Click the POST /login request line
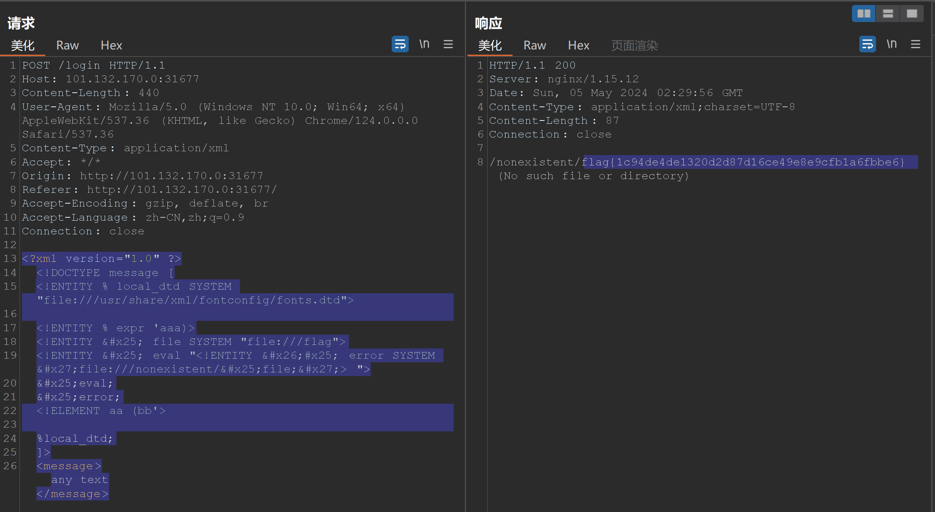Screen dimensions: 935x512 pos(93,65)
